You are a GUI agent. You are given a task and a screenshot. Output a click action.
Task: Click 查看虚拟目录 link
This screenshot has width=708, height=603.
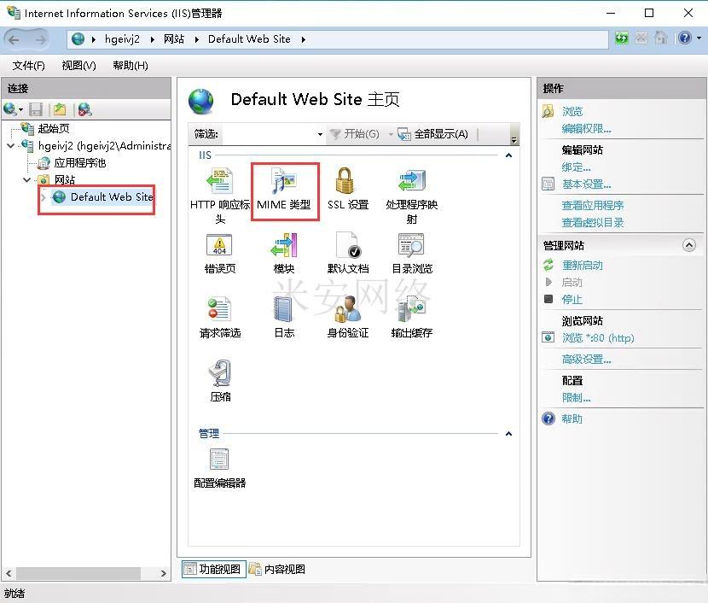(592, 222)
